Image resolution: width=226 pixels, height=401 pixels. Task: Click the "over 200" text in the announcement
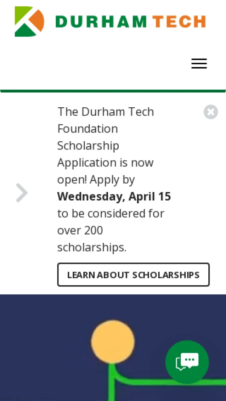(80, 230)
